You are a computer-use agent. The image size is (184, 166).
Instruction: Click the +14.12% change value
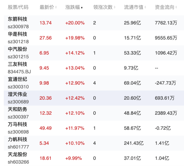75,53
